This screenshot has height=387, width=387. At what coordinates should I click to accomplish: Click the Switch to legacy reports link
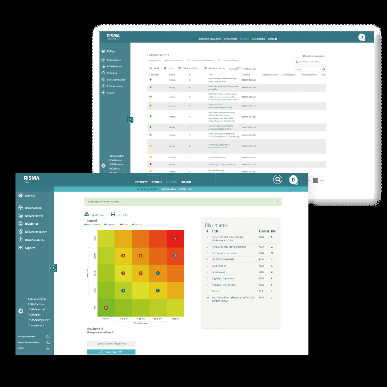(314, 56)
